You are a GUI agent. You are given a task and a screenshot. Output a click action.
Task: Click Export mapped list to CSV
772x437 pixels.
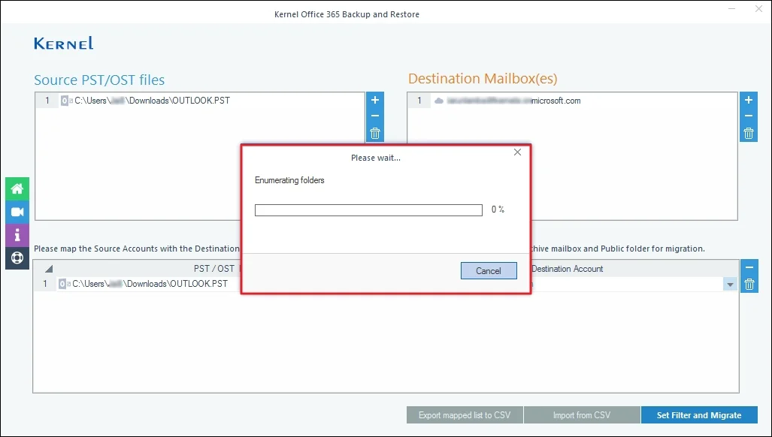pyautogui.click(x=465, y=415)
